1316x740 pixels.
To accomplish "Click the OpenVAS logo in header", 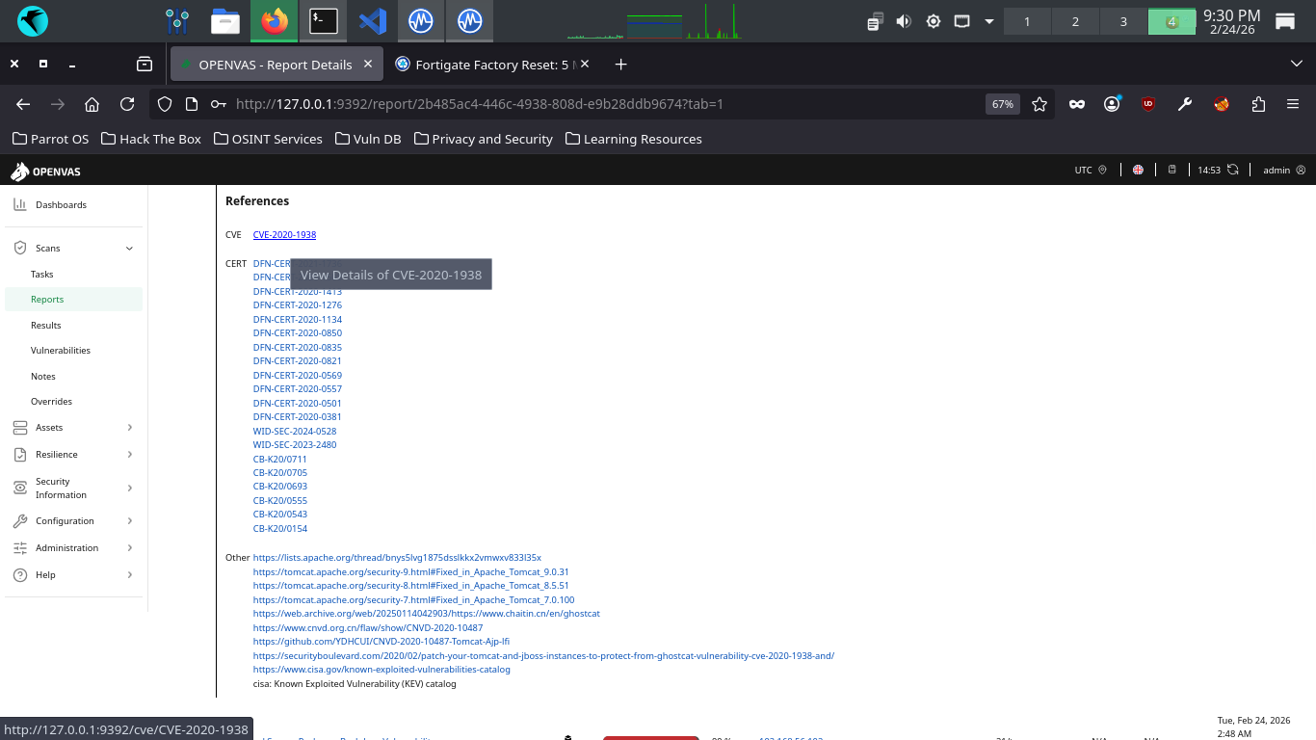I will click(45, 172).
